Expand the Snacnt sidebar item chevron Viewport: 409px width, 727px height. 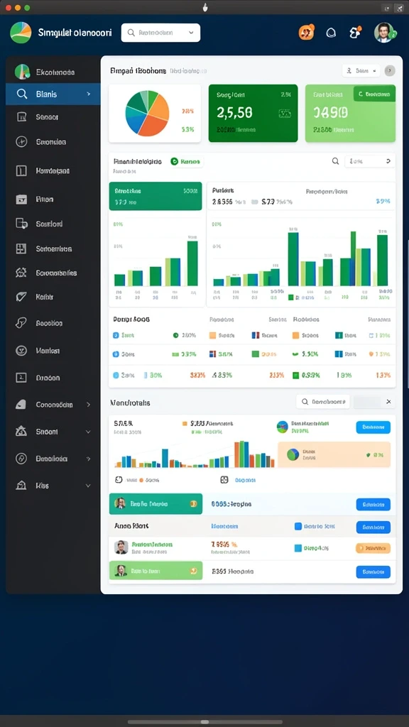[x=88, y=432]
